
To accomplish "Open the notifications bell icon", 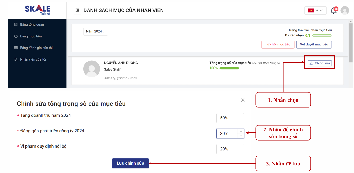I will click(x=333, y=11).
